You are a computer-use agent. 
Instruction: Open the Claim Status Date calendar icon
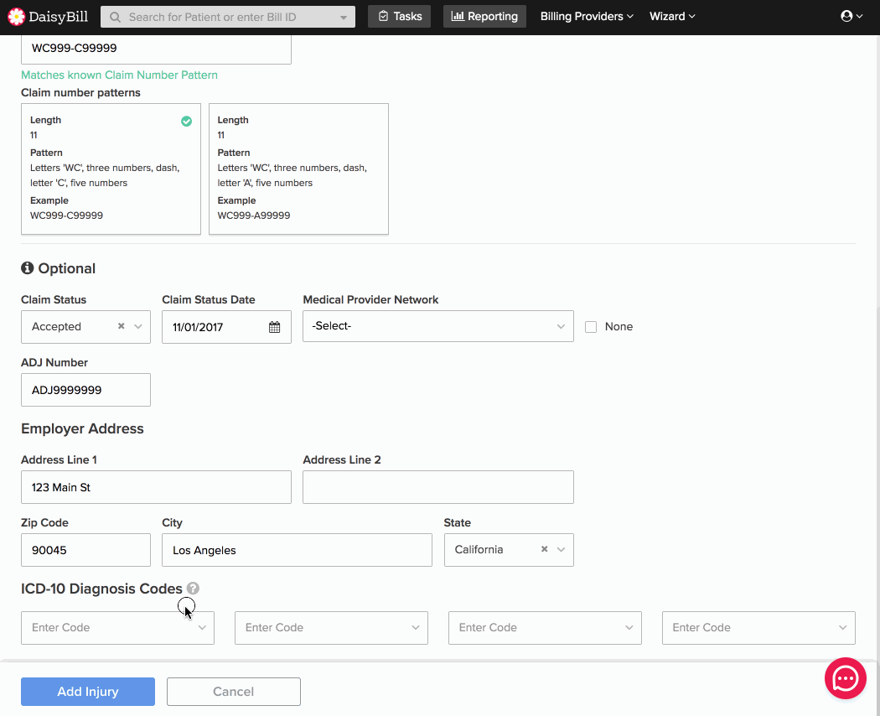[x=274, y=327]
